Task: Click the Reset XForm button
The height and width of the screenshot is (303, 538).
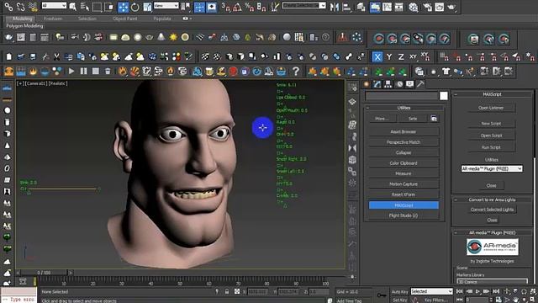Action: [403, 194]
